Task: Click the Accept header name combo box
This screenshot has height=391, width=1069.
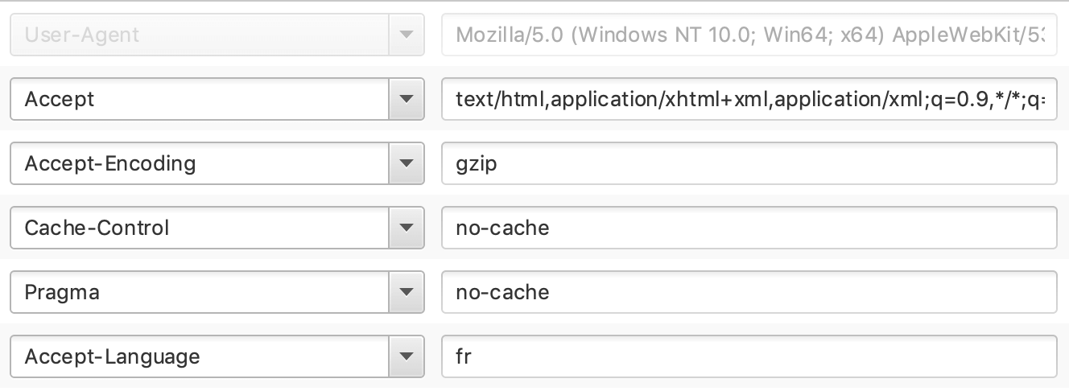Action: (199, 99)
